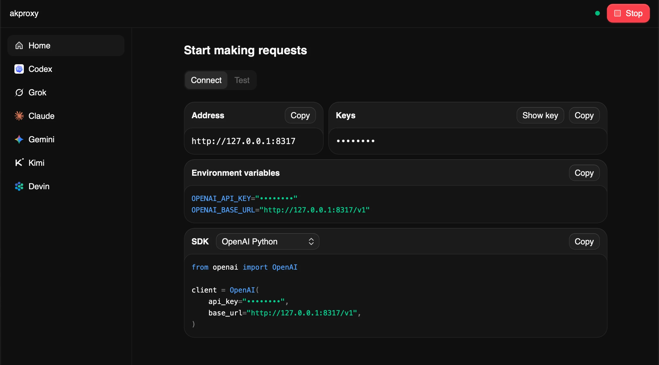Open the Gemini label in the sidebar

pos(41,139)
